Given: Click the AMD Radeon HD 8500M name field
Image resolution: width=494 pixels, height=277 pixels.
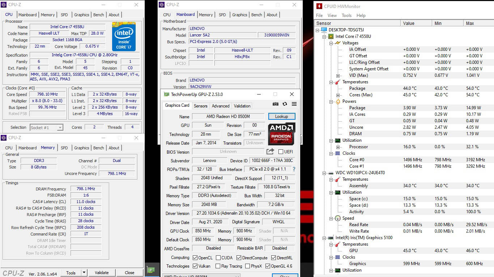Looking at the screenshot, I should (x=229, y=116).
